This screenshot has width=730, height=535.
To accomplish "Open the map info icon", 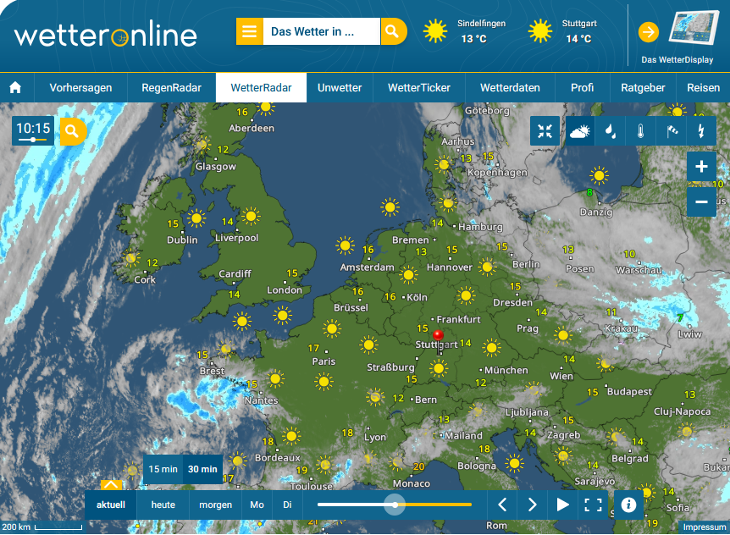I will (628, 505).
